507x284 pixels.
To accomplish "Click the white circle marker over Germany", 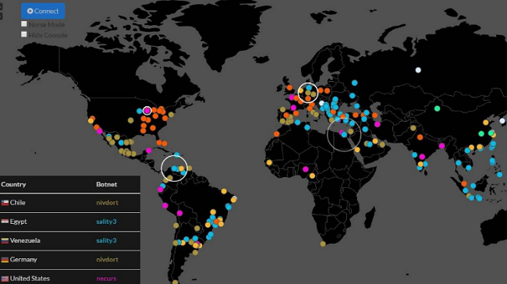I will (x=308, y=93).
